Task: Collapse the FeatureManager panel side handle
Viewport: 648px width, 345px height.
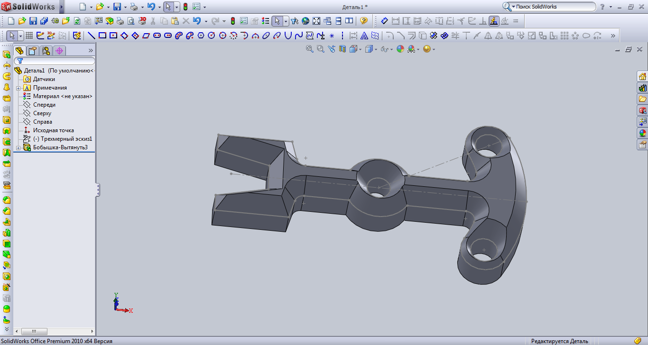Action: (x=98, y=190)
